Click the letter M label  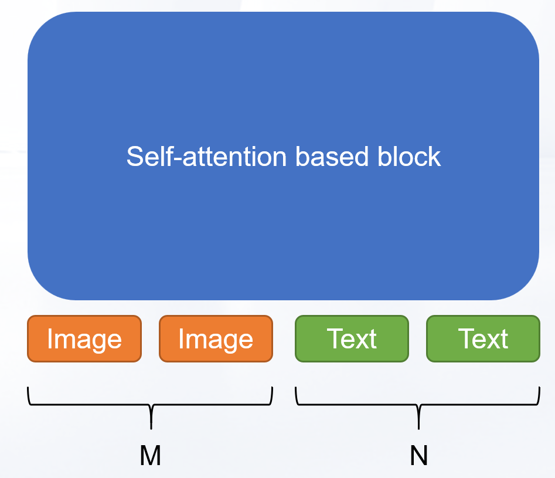coord(150,456)
